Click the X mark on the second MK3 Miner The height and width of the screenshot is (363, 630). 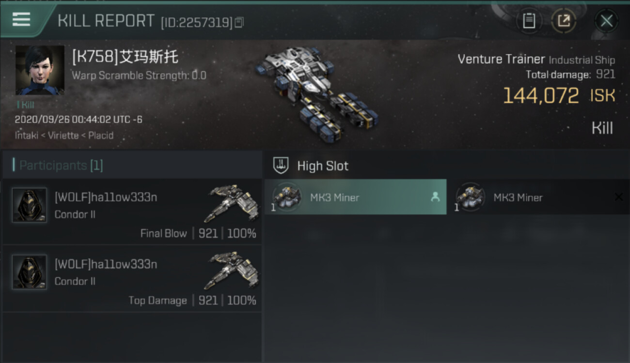click(x=618, y=197)
